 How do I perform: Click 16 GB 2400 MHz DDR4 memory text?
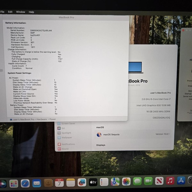coord(158,112)
